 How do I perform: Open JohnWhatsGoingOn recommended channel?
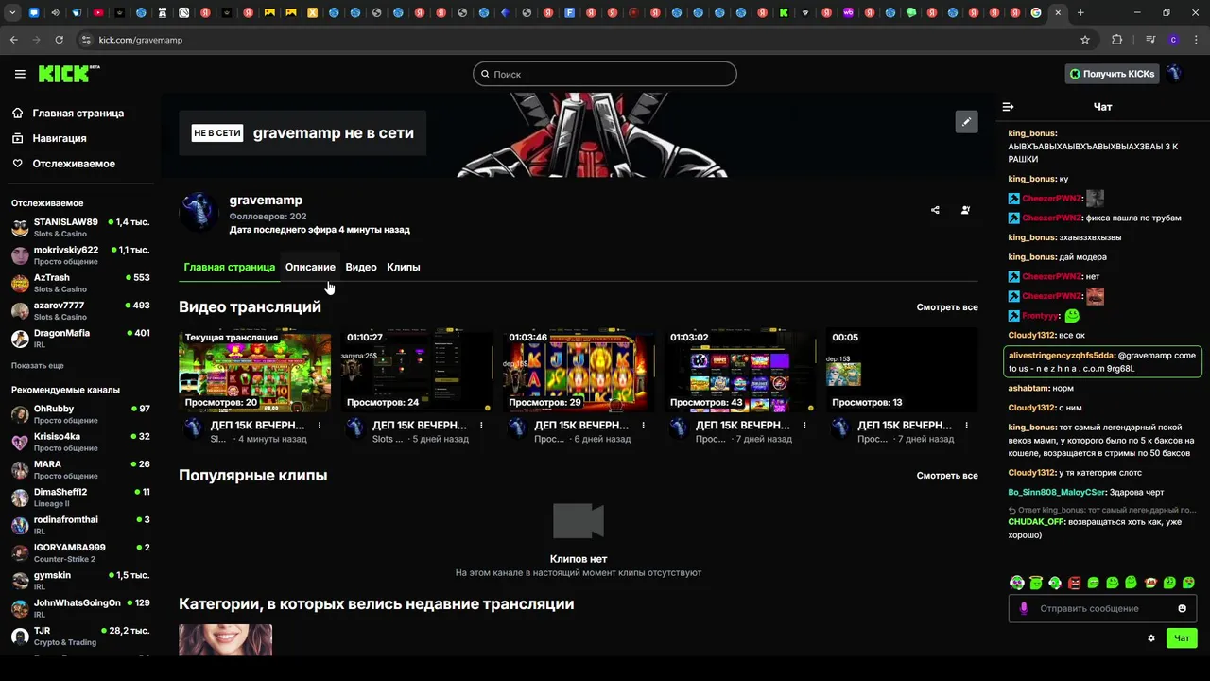80,608
